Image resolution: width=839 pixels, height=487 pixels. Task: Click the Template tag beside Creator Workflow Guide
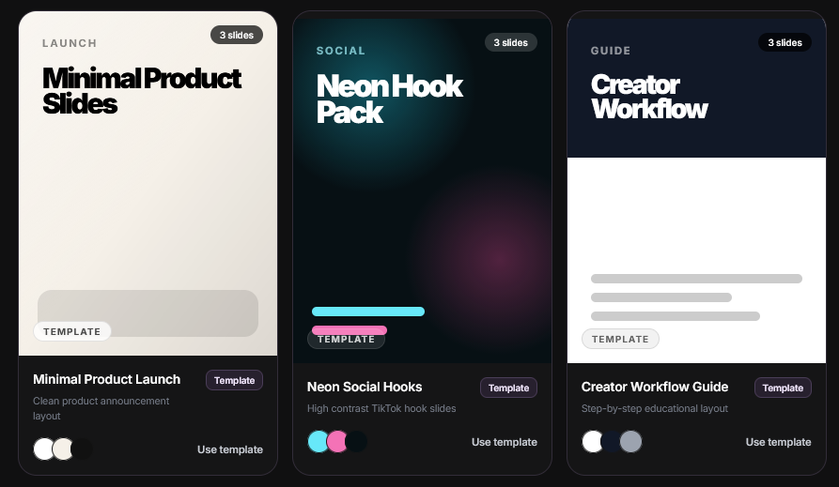point(783,388)
